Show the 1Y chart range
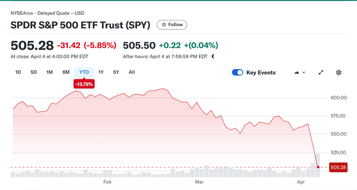Screen dimensions: 357x190 coord(101,72)
